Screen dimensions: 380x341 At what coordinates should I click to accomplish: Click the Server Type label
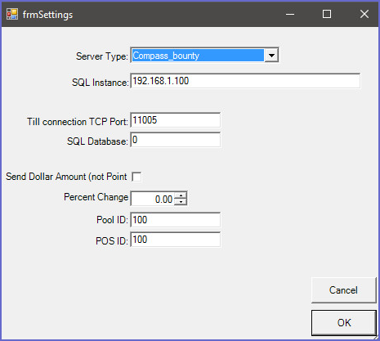[102, 56]
